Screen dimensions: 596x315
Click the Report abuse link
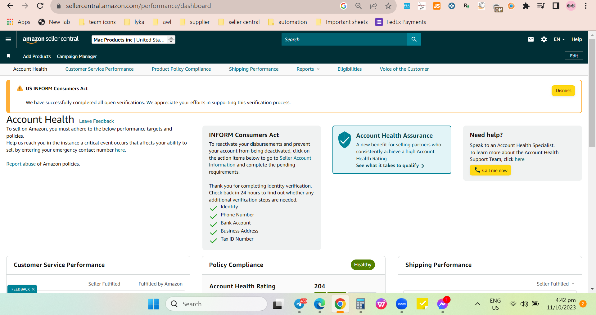pos(21,164)
